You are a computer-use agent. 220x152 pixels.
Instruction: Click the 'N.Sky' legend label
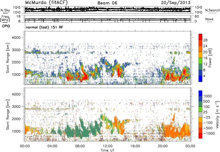click(x=5, y=10)
